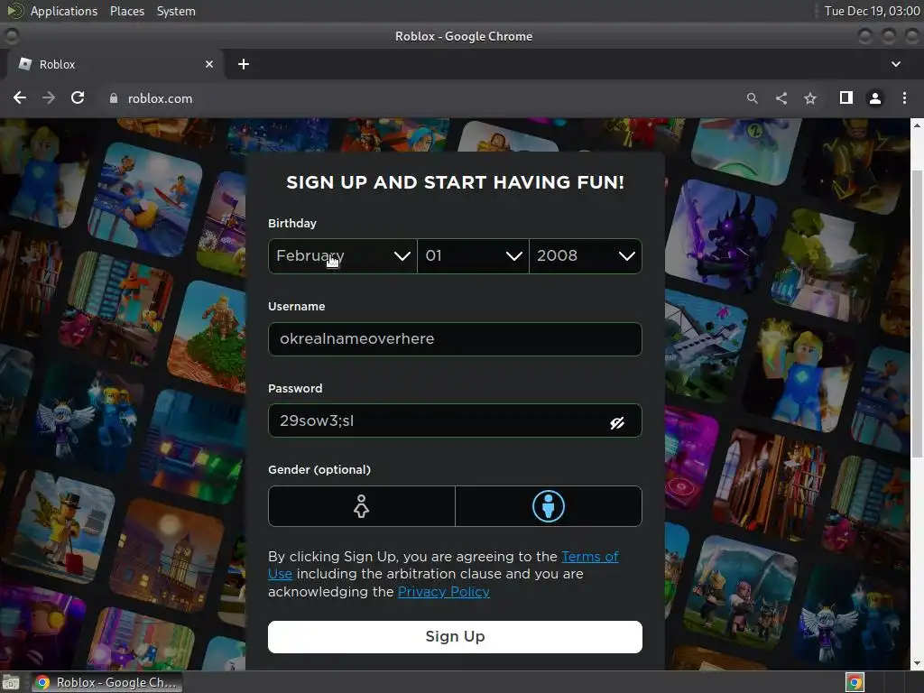924x693 pixels.
Task: Open the Chrome three-dot menu
Action: [904, 97]
